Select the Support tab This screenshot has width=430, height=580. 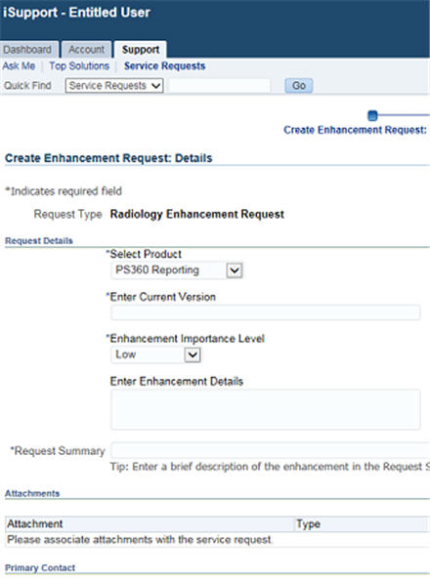pyautogui.click(x=141, y=50)
